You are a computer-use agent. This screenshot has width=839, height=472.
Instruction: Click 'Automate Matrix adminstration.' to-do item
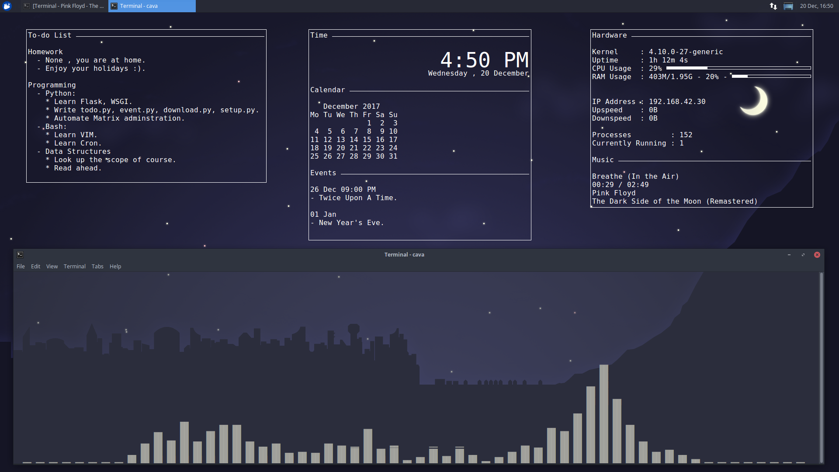(x=119, y=118)
